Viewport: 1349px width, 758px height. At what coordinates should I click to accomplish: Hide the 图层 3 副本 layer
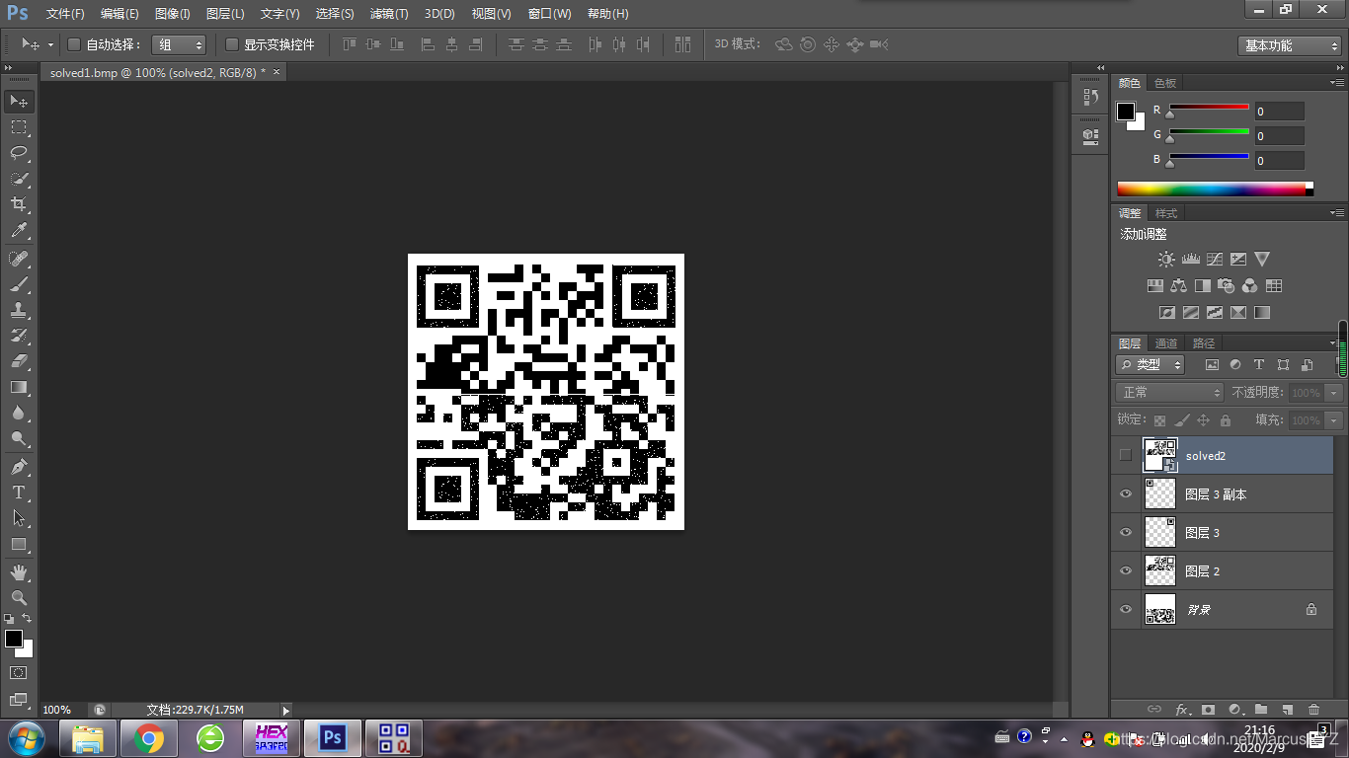point(1126,493)
